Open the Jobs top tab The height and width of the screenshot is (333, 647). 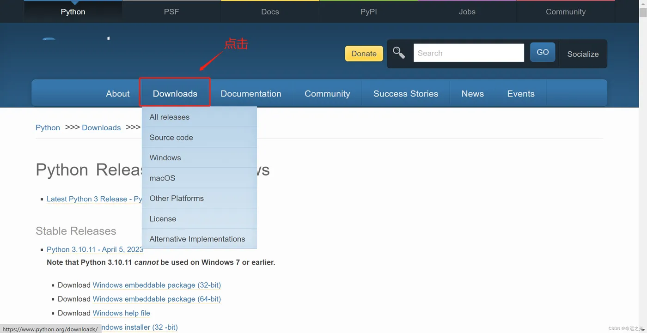467,12
